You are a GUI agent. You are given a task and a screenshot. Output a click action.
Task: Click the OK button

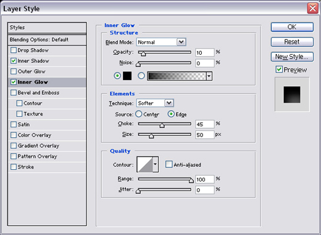[x=292, y=27]
